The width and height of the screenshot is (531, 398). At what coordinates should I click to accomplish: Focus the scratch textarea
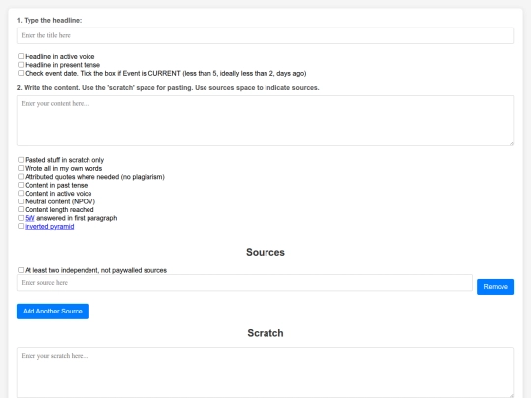point(265,372)
